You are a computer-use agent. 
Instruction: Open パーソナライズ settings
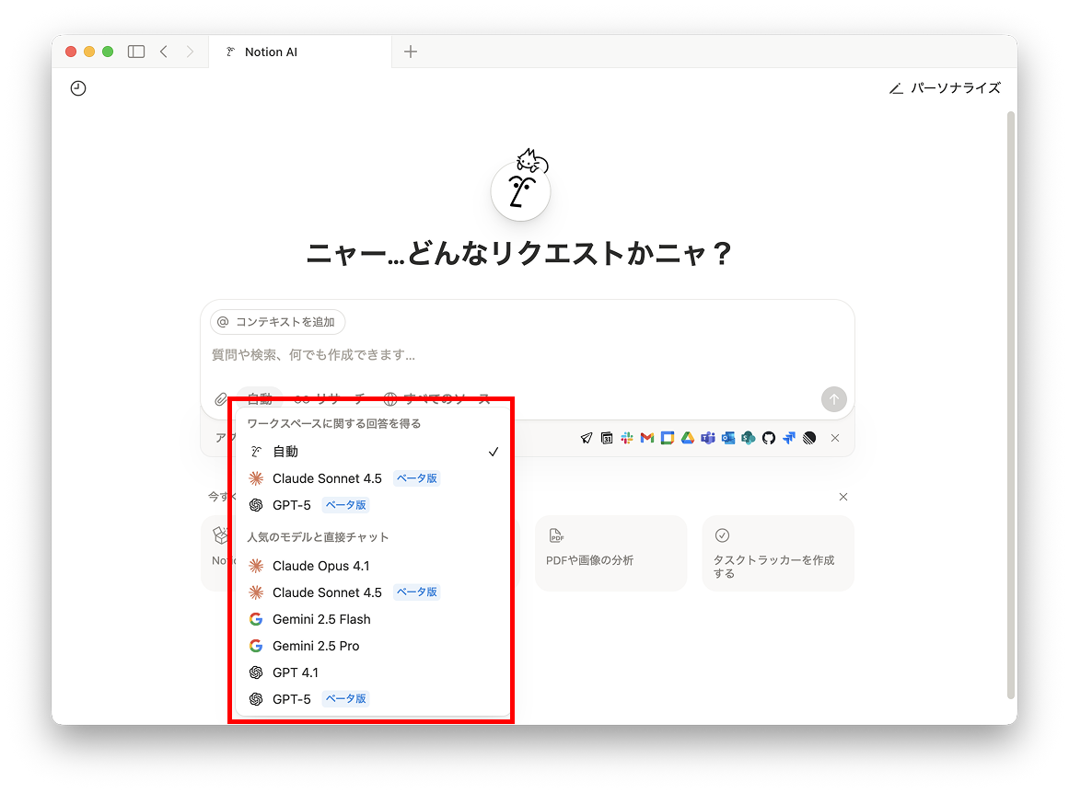point(945,88)
